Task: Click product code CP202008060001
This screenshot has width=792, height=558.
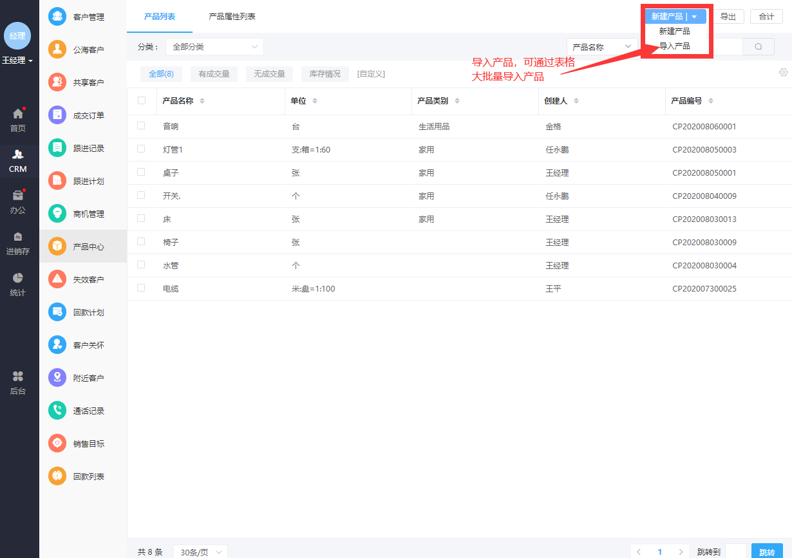Action: tap(704, 127)
